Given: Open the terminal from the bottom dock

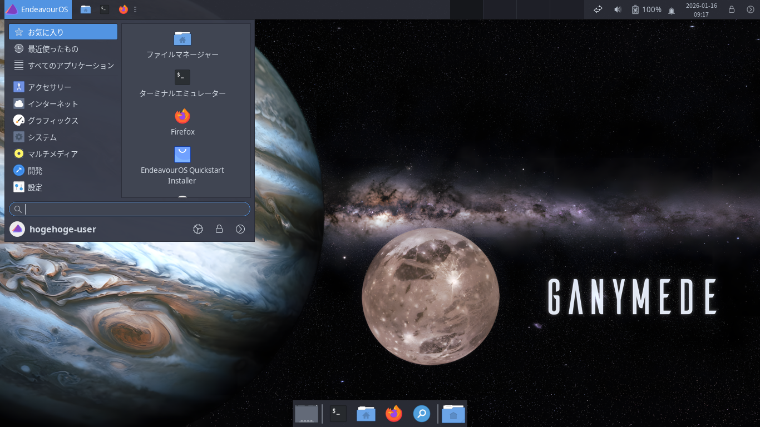Looking at the screenshot, I should coord(337,414).
